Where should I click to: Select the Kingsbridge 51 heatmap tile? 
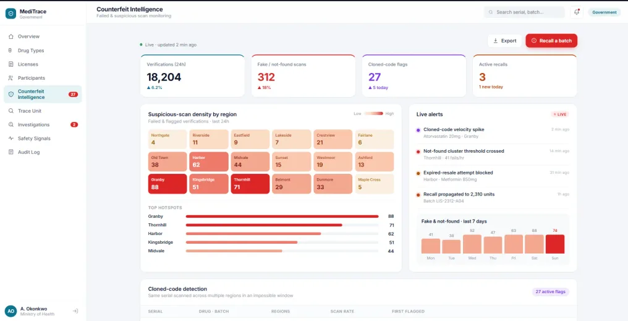click(x=209, y=184)
